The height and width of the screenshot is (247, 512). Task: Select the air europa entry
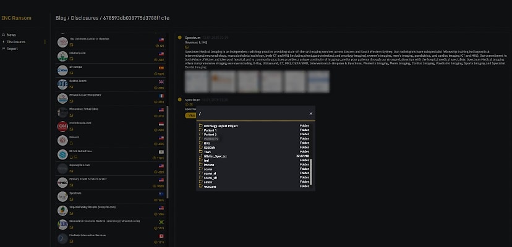[x=111, y=70]
